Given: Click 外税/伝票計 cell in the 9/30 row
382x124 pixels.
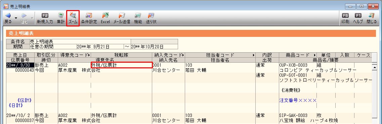Looking at the screenshot, I should point(122,65).
